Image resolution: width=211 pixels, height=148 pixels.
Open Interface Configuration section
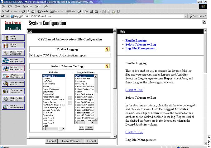13,76
